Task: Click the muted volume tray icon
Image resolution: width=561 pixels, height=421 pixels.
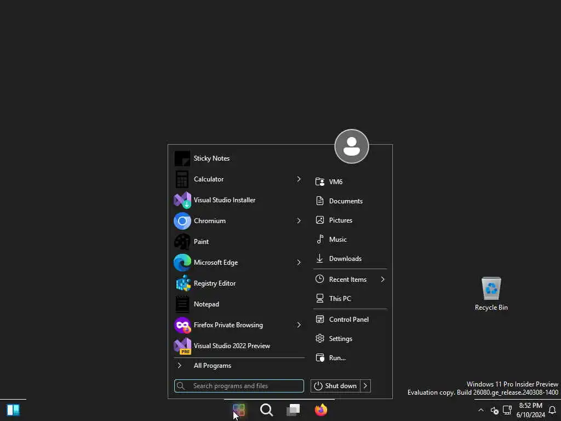Action: [x=495, y=410]
